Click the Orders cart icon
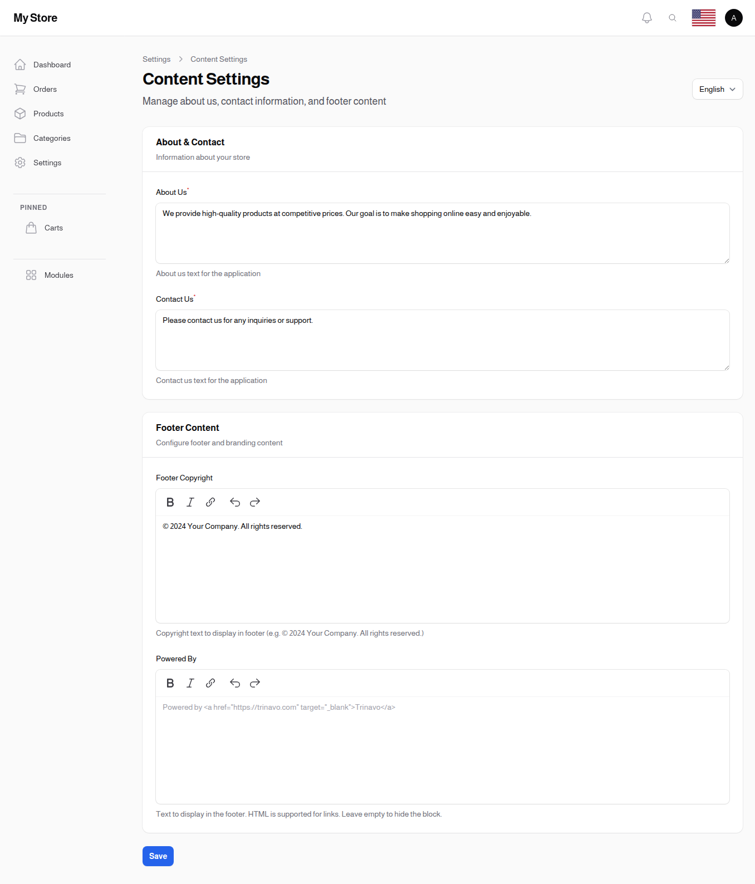 [x=20, y=89]
